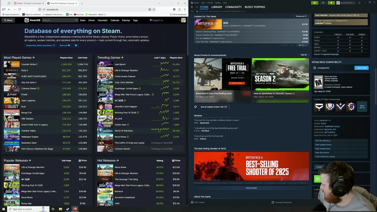Viewport: 377px width, 212px height.
Task: Open SteamDB Sales page
Action: tap(83, 20)
